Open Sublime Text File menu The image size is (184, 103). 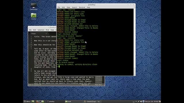30,30
